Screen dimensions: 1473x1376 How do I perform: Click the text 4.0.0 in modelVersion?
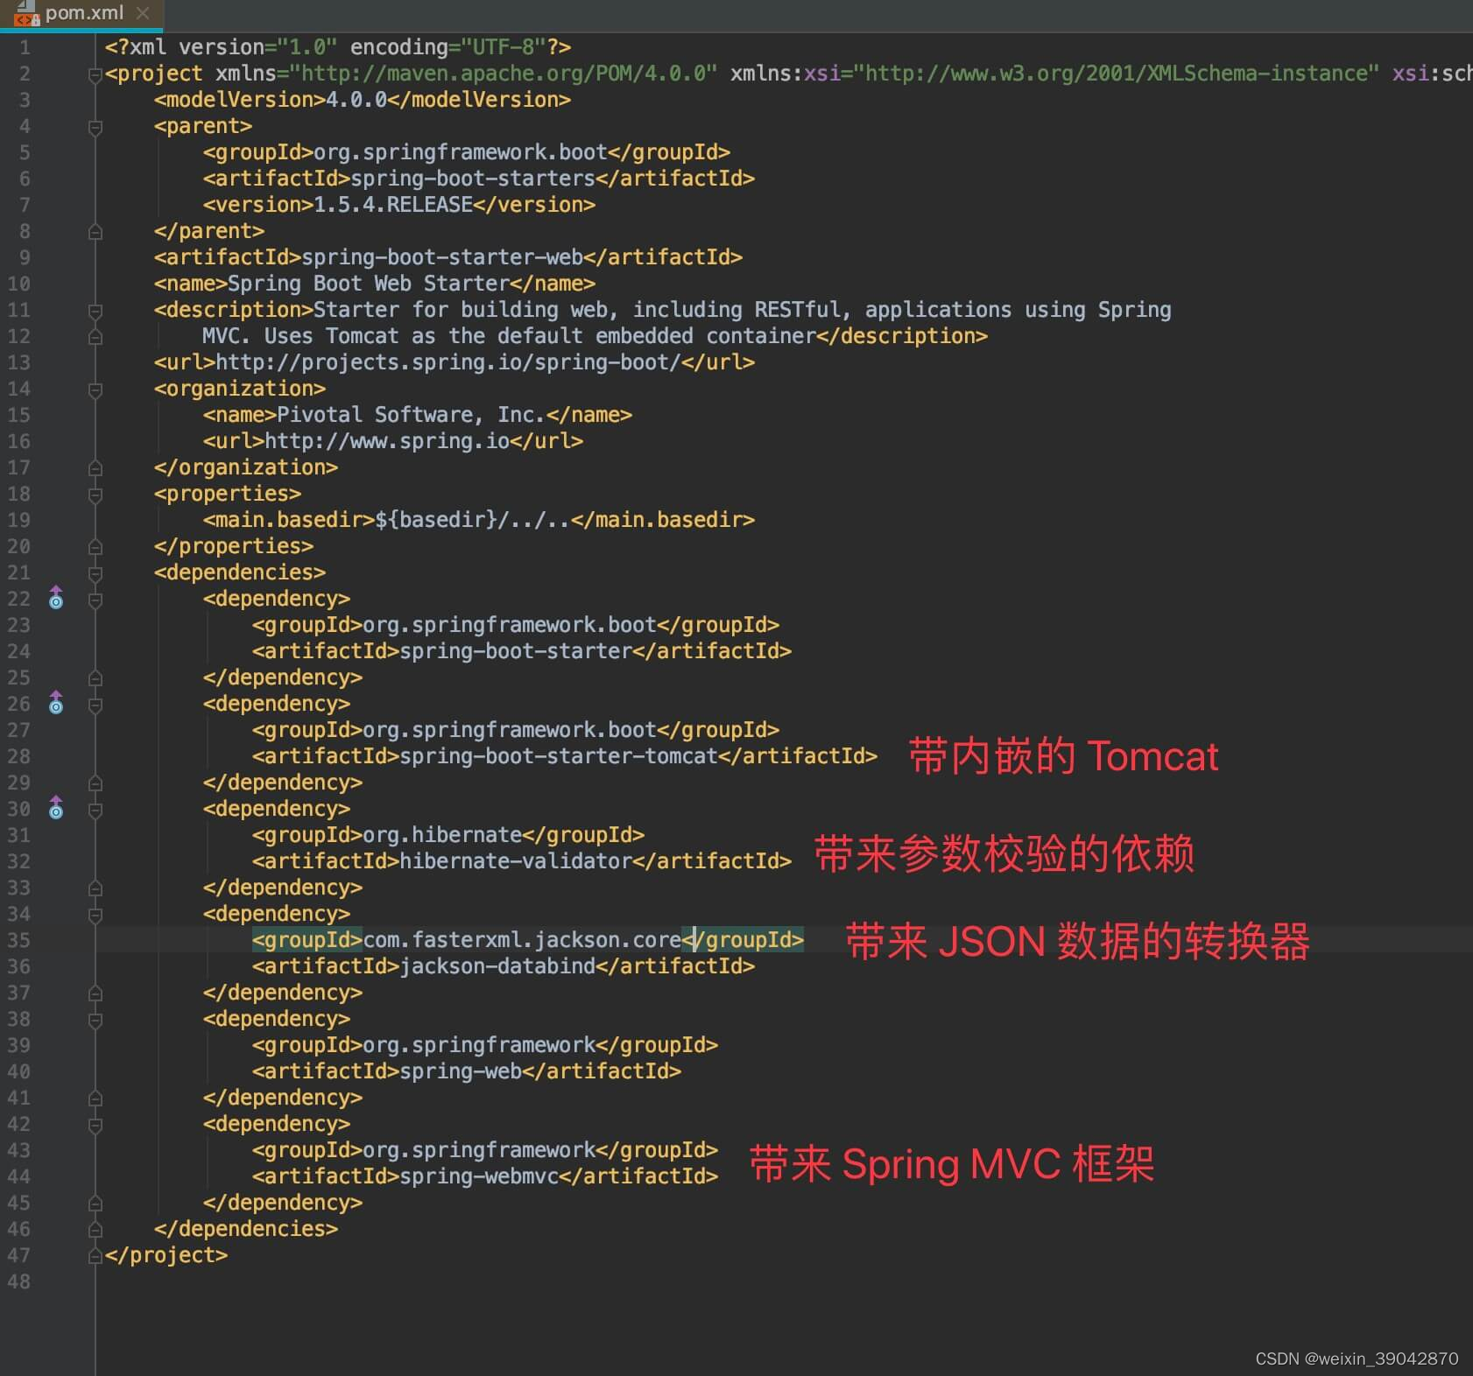coord(356,100)
